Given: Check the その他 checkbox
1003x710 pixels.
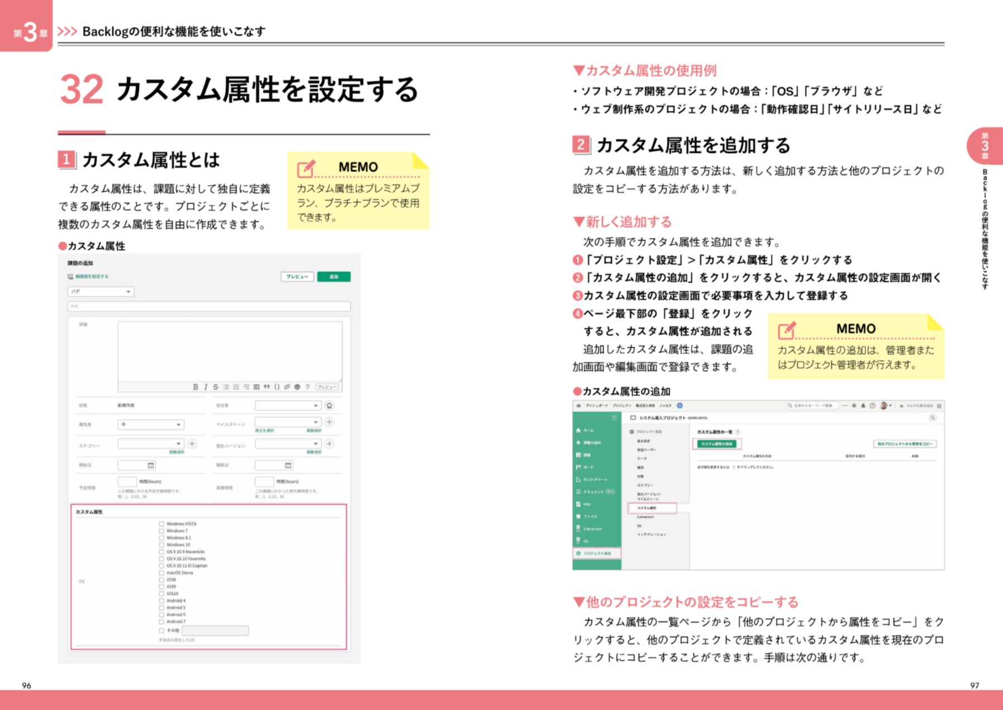Looking at the screenshot, I should coord(161,631).
